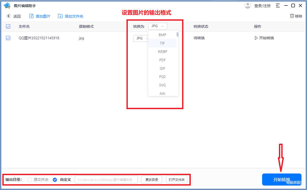Click the 打开文件夹 button
Image resolution: width=307 pixels, height=190 pixels.
(x=177, y=180)
